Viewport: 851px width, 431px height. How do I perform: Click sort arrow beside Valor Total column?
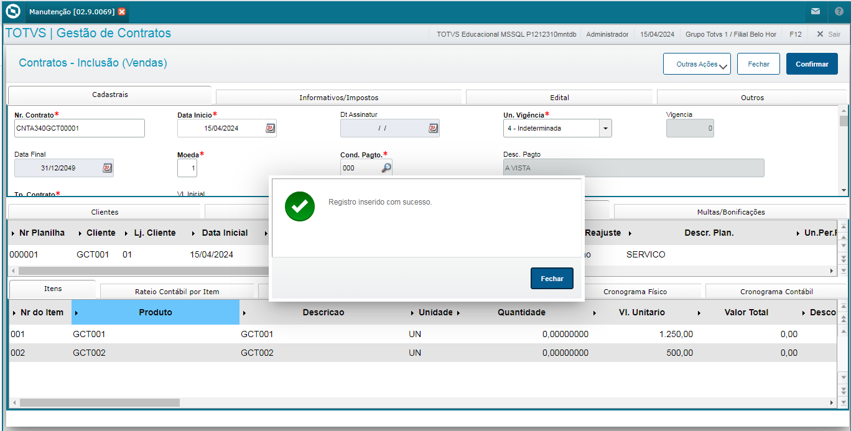699,313
